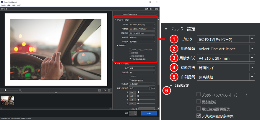
Task: Click the トリミング button
Action: (x=4, y=9)
